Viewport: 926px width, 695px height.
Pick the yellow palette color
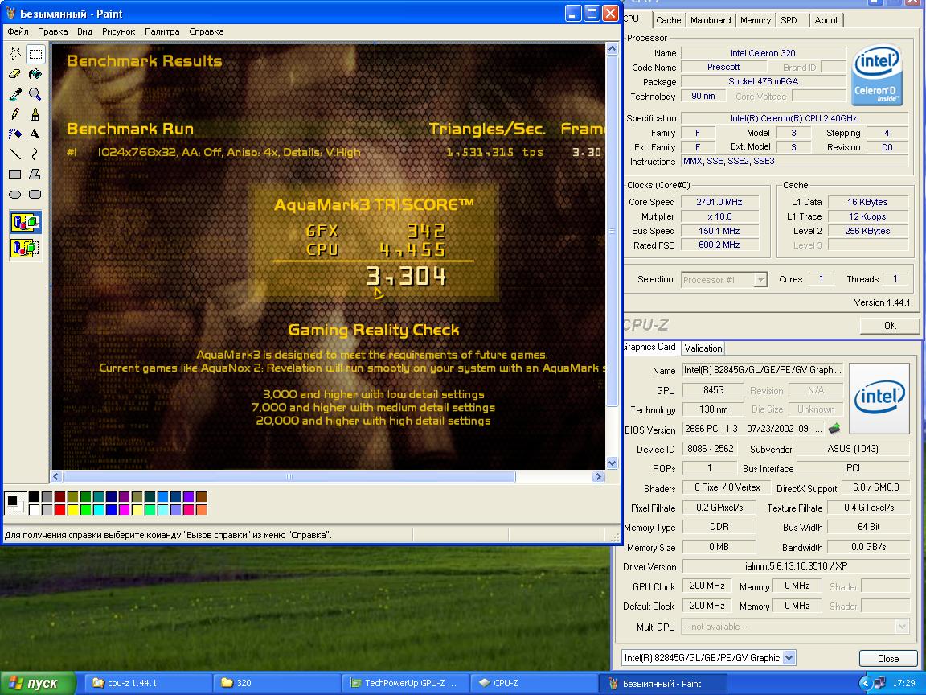(x=72, y=509)
